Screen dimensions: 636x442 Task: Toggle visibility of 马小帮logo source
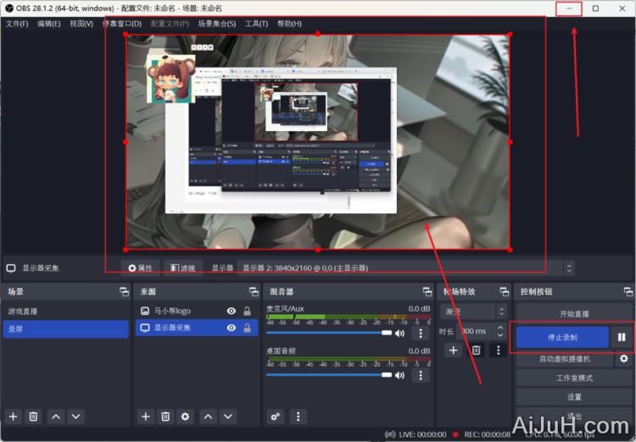tap(231, 312)
